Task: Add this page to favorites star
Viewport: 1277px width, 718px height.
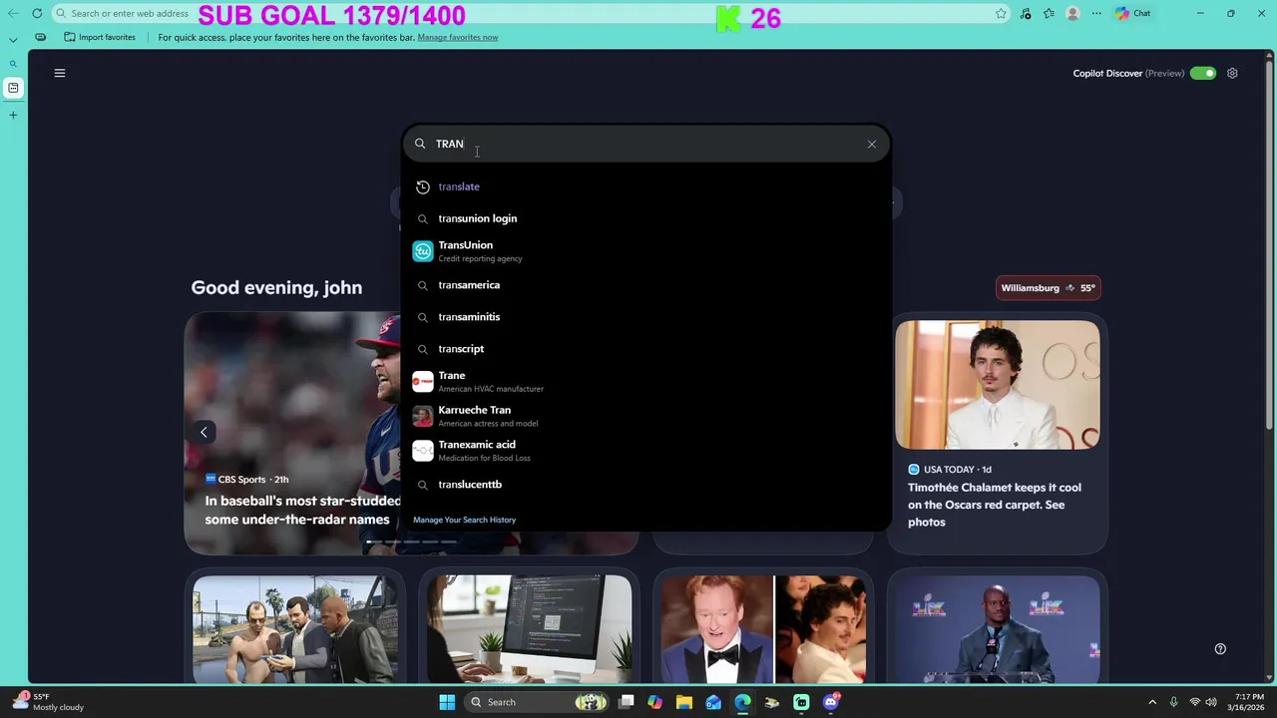Action: (1001, 13)
